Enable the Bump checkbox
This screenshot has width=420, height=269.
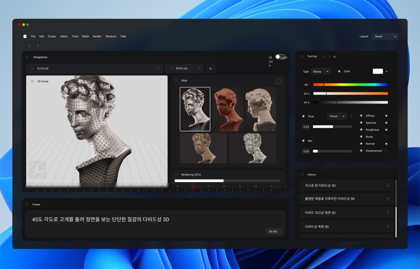(x=386, y=136)
